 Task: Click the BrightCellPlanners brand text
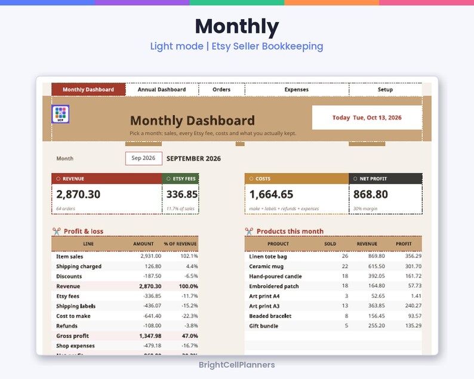[236, 365]
